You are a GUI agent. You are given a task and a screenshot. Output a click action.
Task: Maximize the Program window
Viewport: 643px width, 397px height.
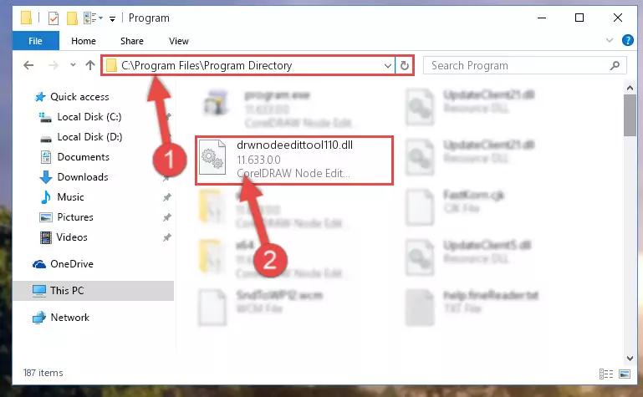[x=579, y=18]
